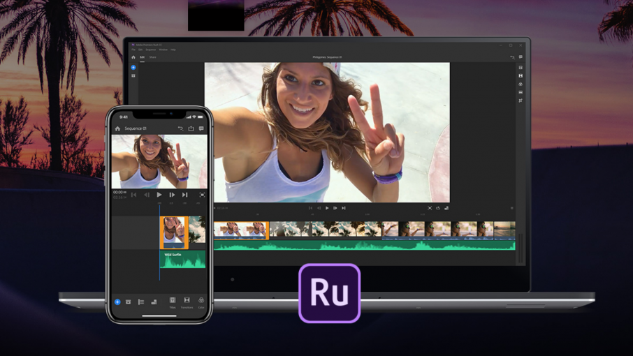
Task: Expand audio tracks icon in laptop monitor bar
Action: pyautogui.click(x=446, y=208)
